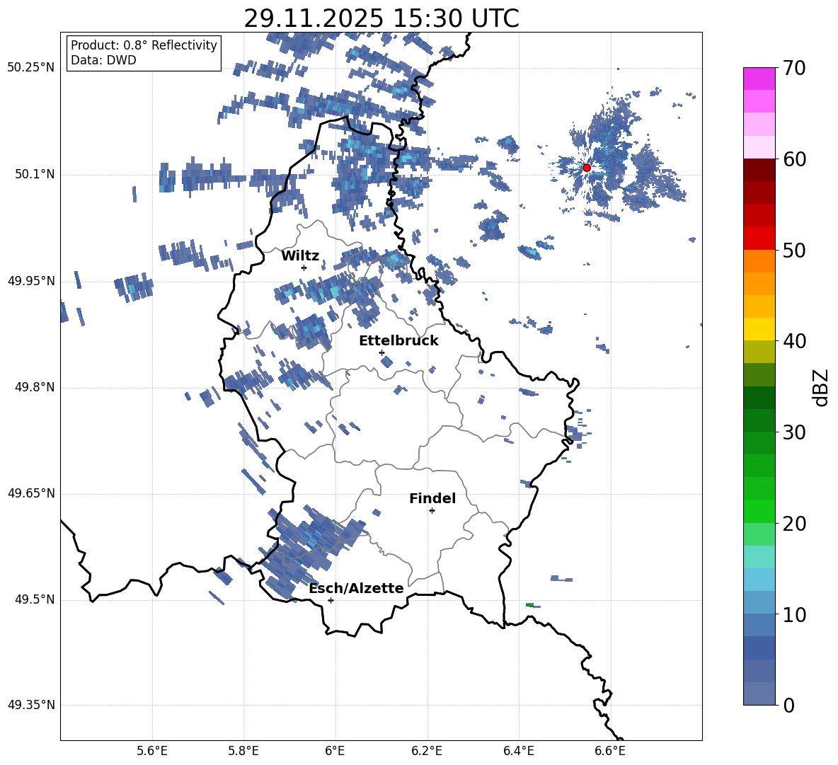The image size is (838, 765).
Task: Click the Ettelbruck city label
Action: [398, 341]
